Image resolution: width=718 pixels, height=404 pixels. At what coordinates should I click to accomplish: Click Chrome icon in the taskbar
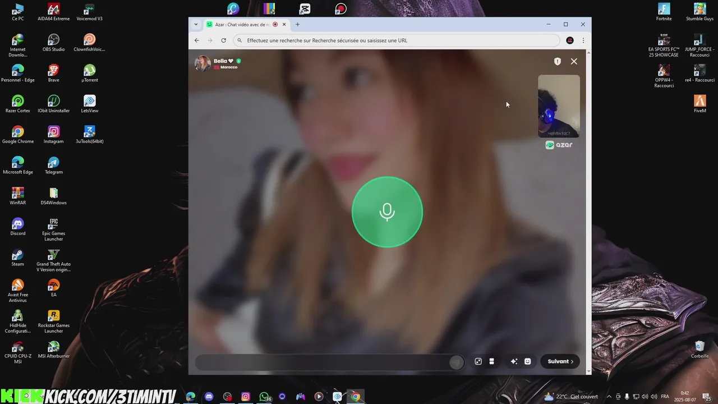[356, 397]
